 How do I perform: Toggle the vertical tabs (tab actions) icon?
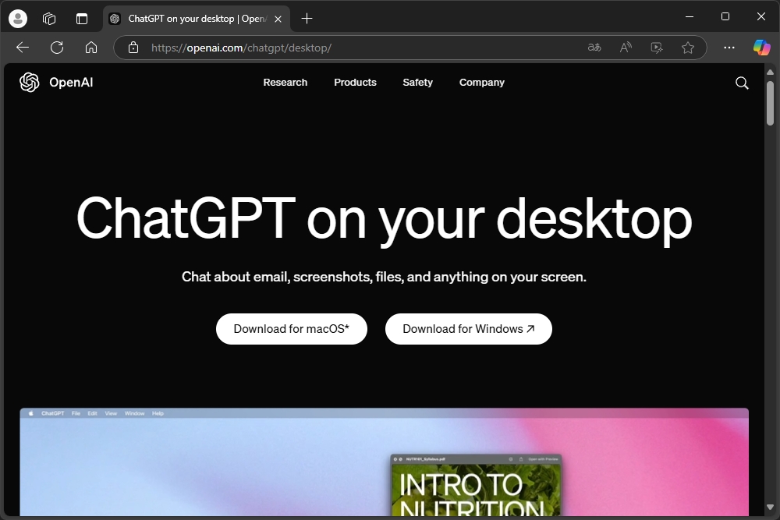click(82, 19)
